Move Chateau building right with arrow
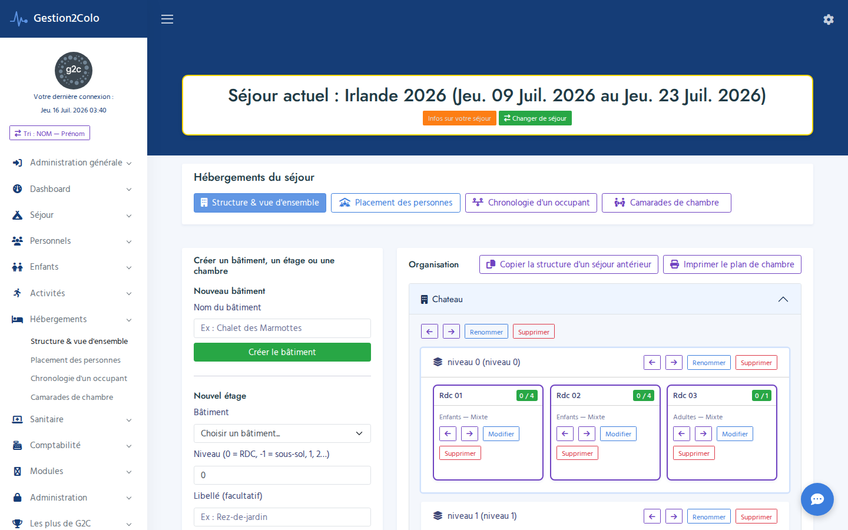This screenshot has height=530, width=848. [451, 332]
